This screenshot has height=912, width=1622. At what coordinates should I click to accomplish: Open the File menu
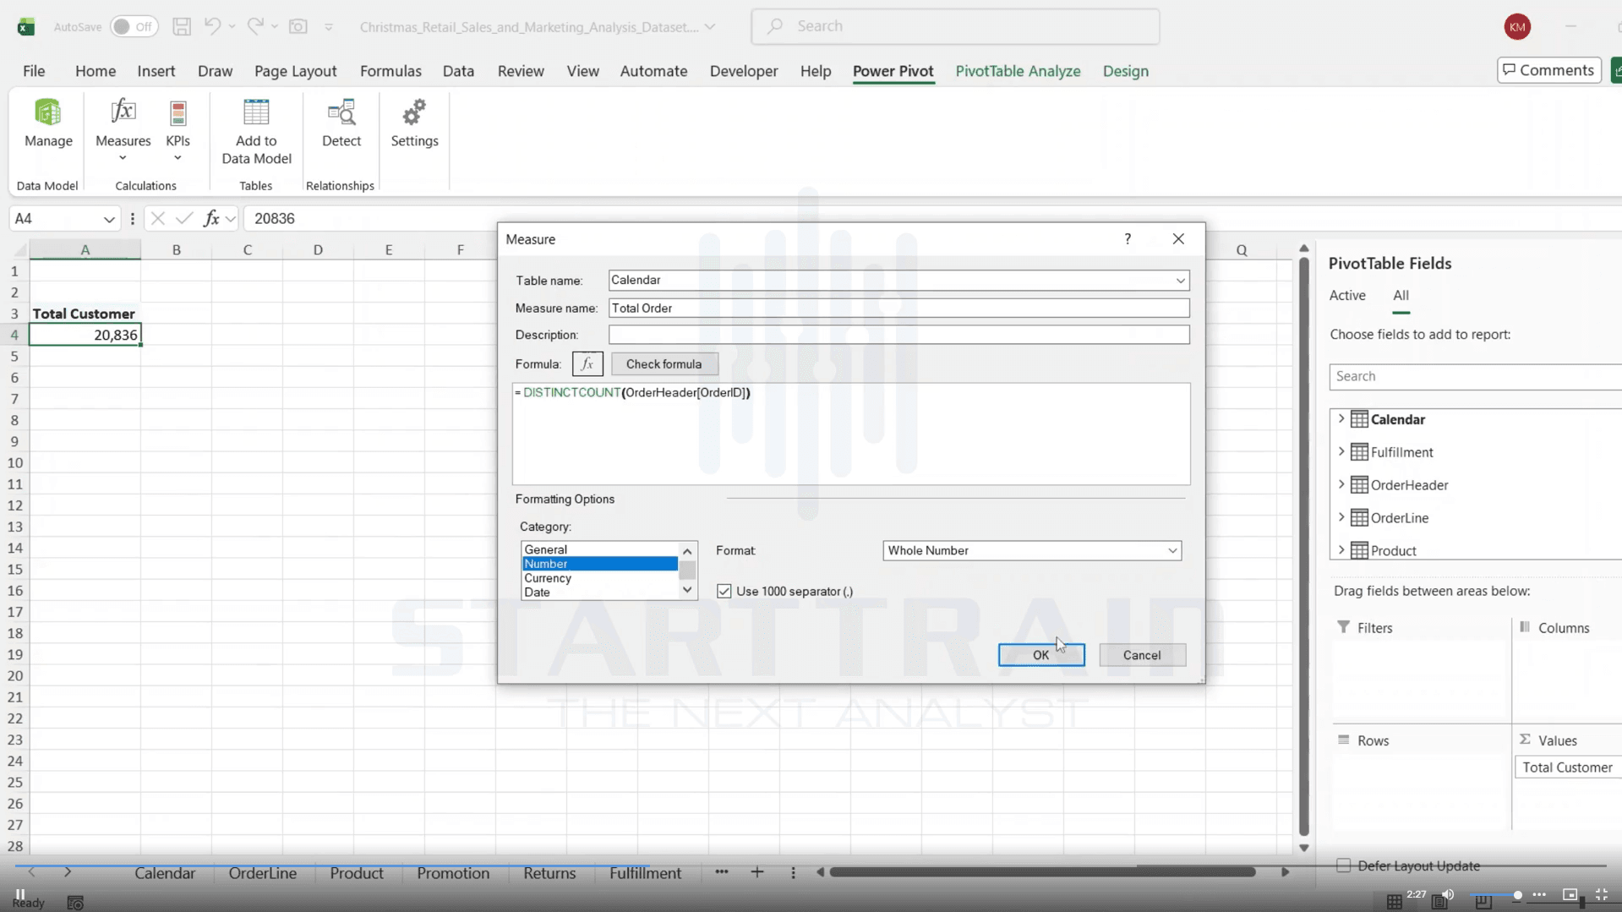pos(34,71)
